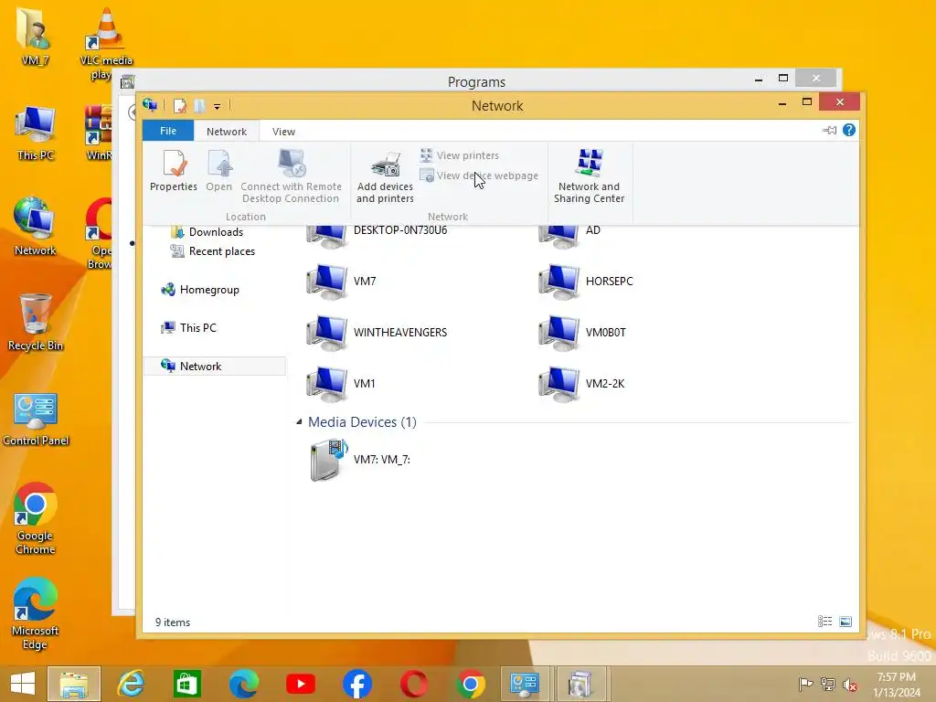The image size is (936, 702).
Task: Click the quick access New folder icon
Action: 199,106
